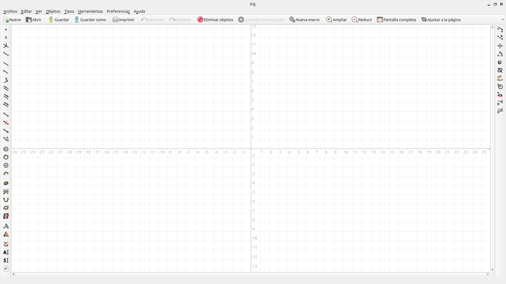The image size is (506, 284).
Task: Open the Objetos menu
Action: 53,11
